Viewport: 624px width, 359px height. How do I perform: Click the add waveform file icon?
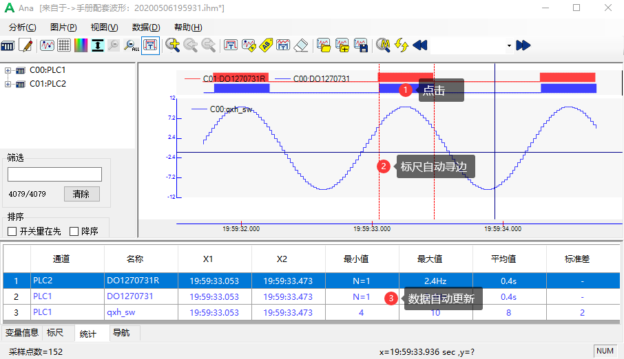(x=342, y=45)
